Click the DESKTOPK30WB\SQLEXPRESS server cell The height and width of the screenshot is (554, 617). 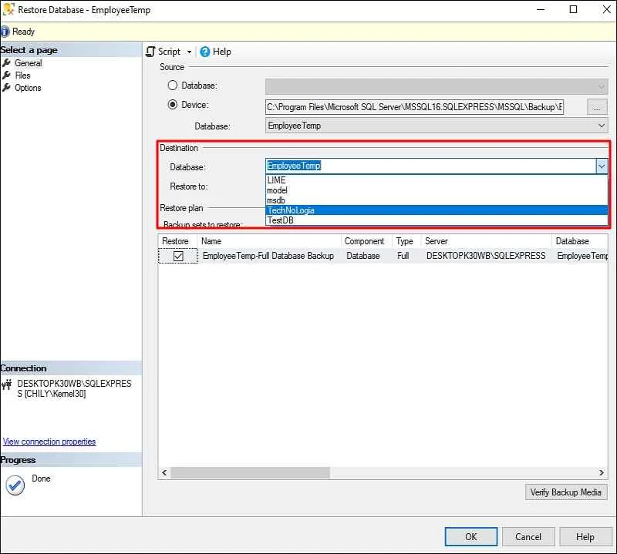[486, 256]
